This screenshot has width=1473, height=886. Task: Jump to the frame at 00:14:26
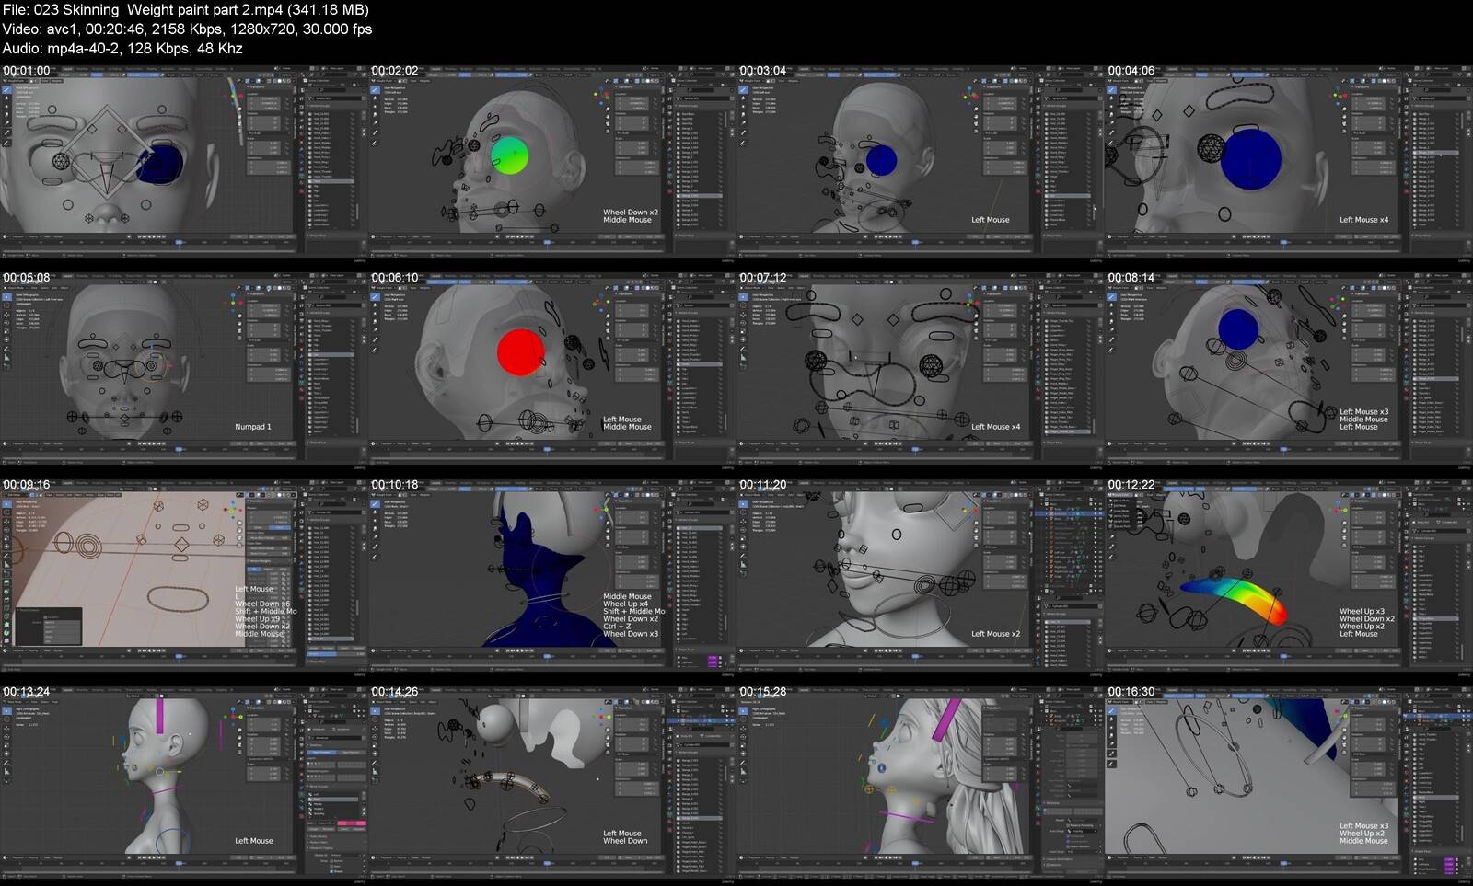(551, 781)
